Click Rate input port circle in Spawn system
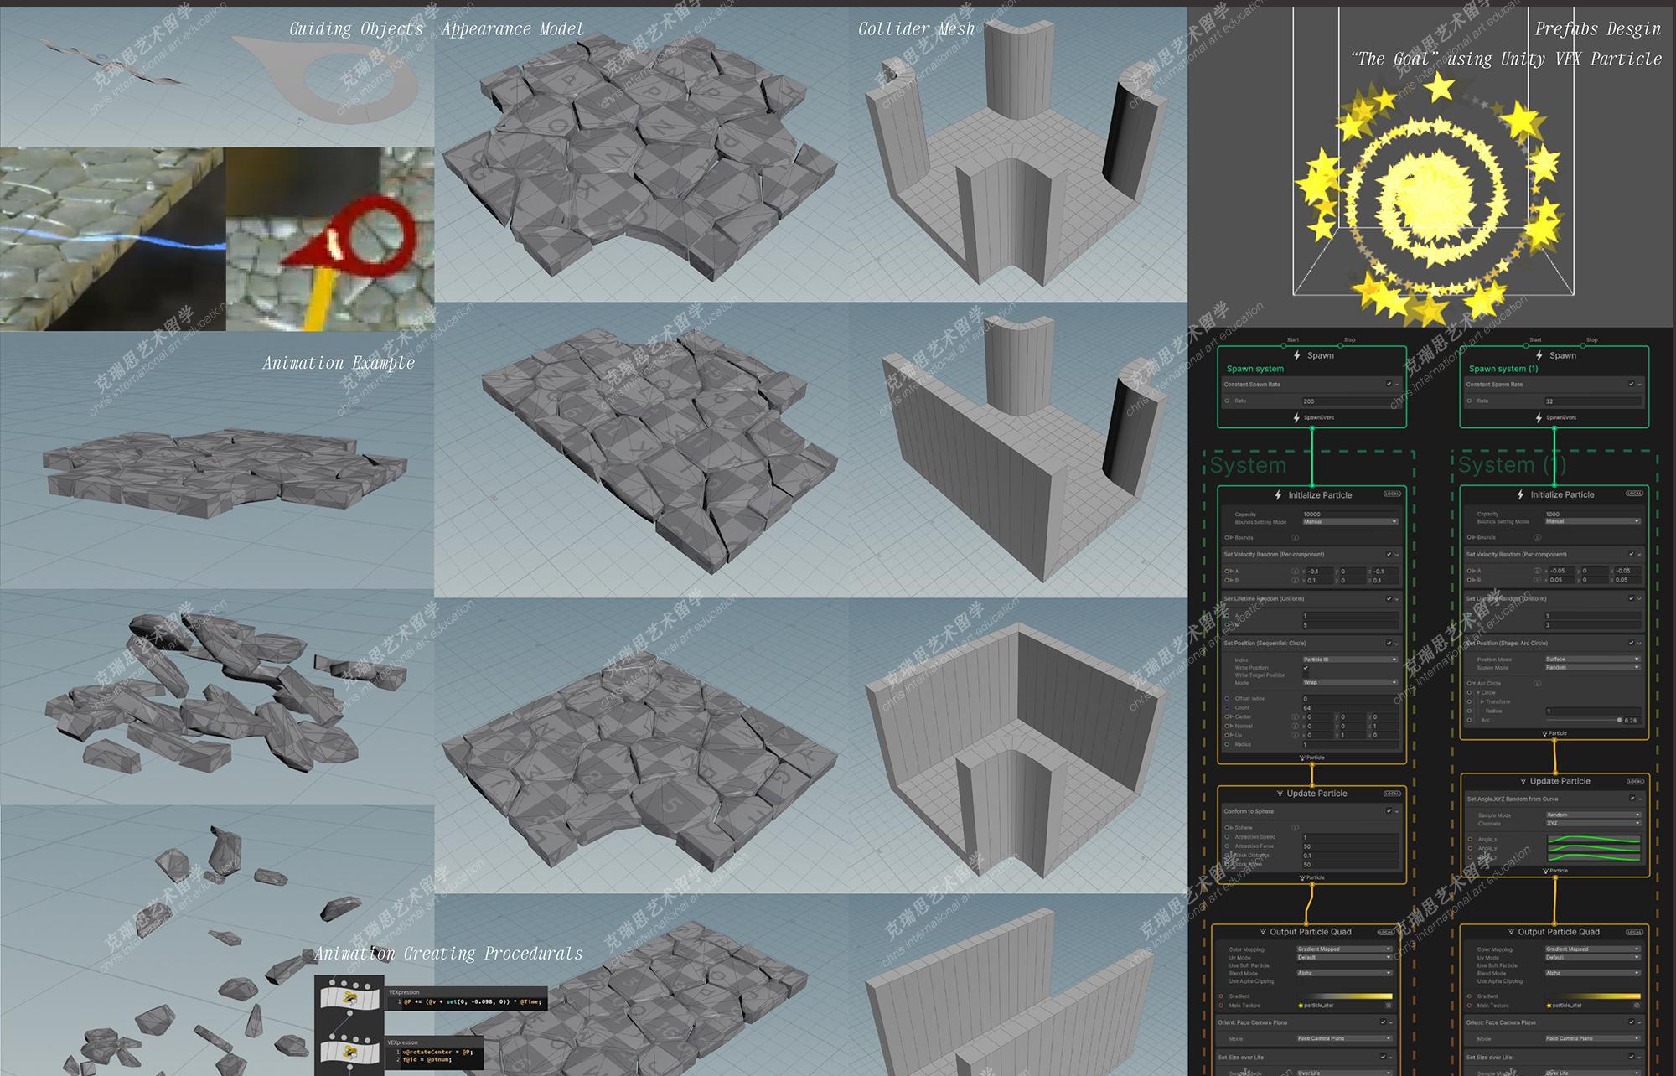The height and width of the screenshot is (1076, 1676). point(1227,401)
